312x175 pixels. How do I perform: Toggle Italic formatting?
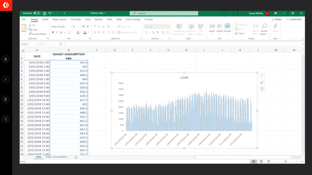click(x=57, y=33)
